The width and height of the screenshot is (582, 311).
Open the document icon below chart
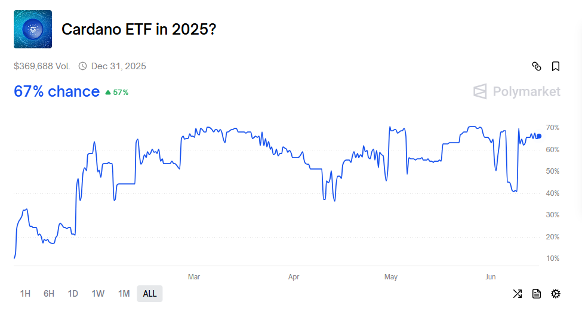(x=537, y=293)
